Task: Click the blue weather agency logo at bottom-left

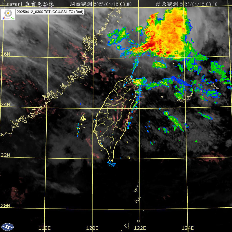Action: [7, 227]
